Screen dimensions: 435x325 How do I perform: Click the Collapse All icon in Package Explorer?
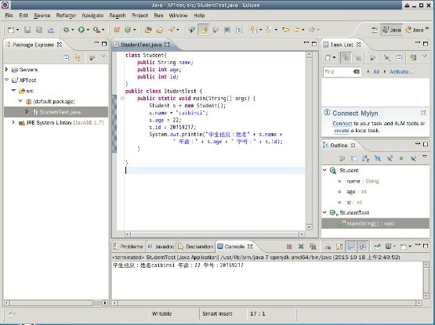(66, 58)
